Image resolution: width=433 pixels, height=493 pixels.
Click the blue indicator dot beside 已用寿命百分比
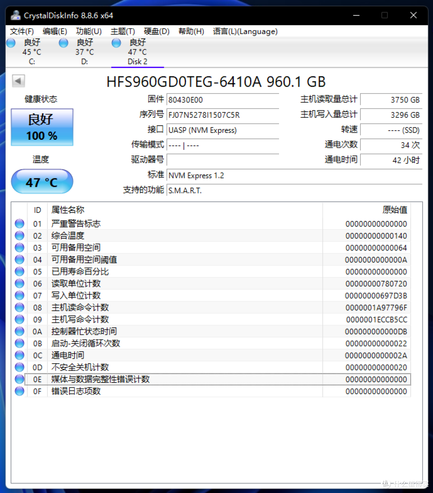19,271
